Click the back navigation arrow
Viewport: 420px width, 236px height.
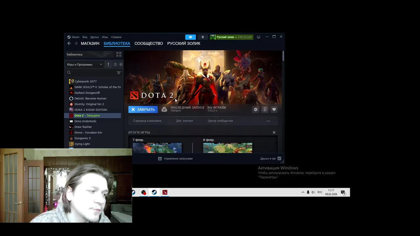[x=69, y=43]
